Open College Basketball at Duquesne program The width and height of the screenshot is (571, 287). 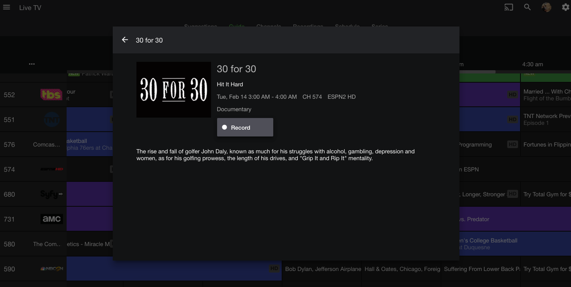(x=515, y=244)
